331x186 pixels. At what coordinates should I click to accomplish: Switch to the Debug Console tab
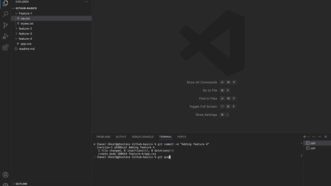pos(143,137)
